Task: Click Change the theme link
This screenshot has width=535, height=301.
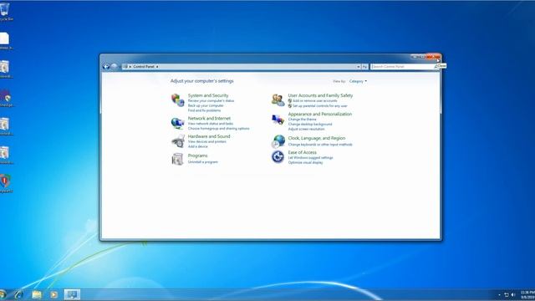Action: [303, 120]
